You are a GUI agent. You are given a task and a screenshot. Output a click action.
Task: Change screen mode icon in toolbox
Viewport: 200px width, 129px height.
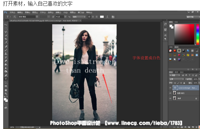coord(6,108)
